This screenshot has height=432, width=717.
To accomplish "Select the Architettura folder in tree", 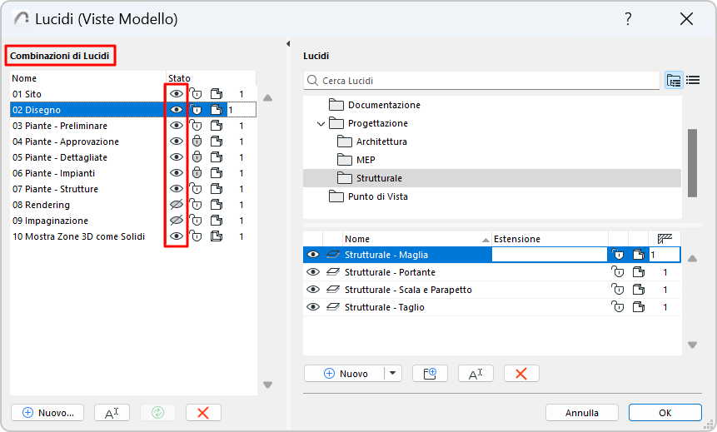I will (x=381, y=142).
